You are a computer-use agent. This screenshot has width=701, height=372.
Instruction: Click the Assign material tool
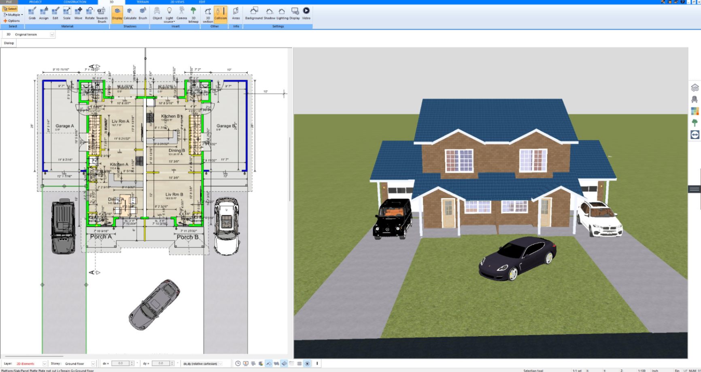point(44,13)
